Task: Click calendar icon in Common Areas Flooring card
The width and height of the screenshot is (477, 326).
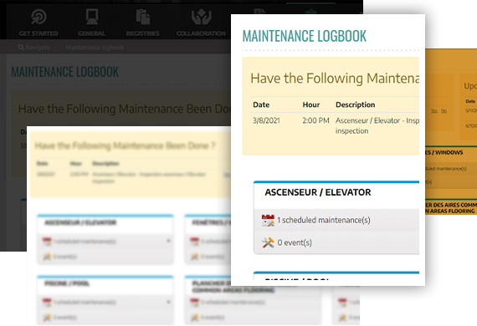Action: (x=194, y=303)
